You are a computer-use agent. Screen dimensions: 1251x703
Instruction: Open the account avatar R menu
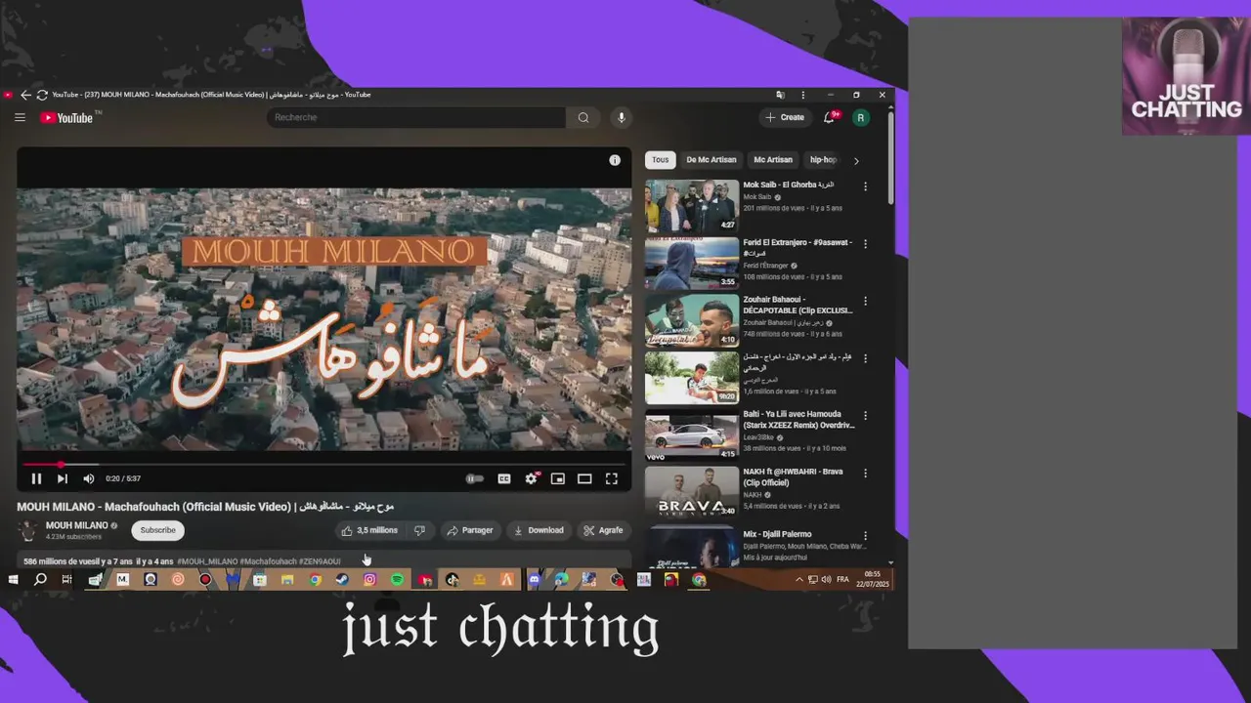pos(860,117)
